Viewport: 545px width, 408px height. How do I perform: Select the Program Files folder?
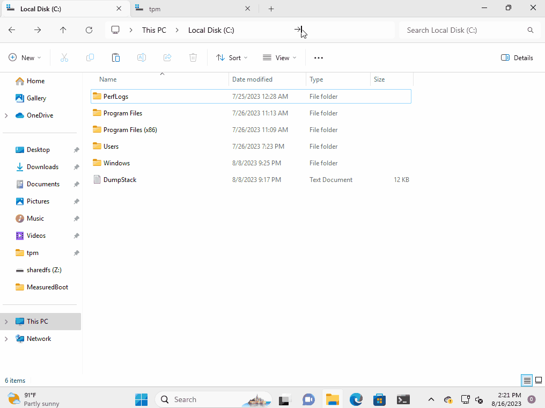point(251,113)
